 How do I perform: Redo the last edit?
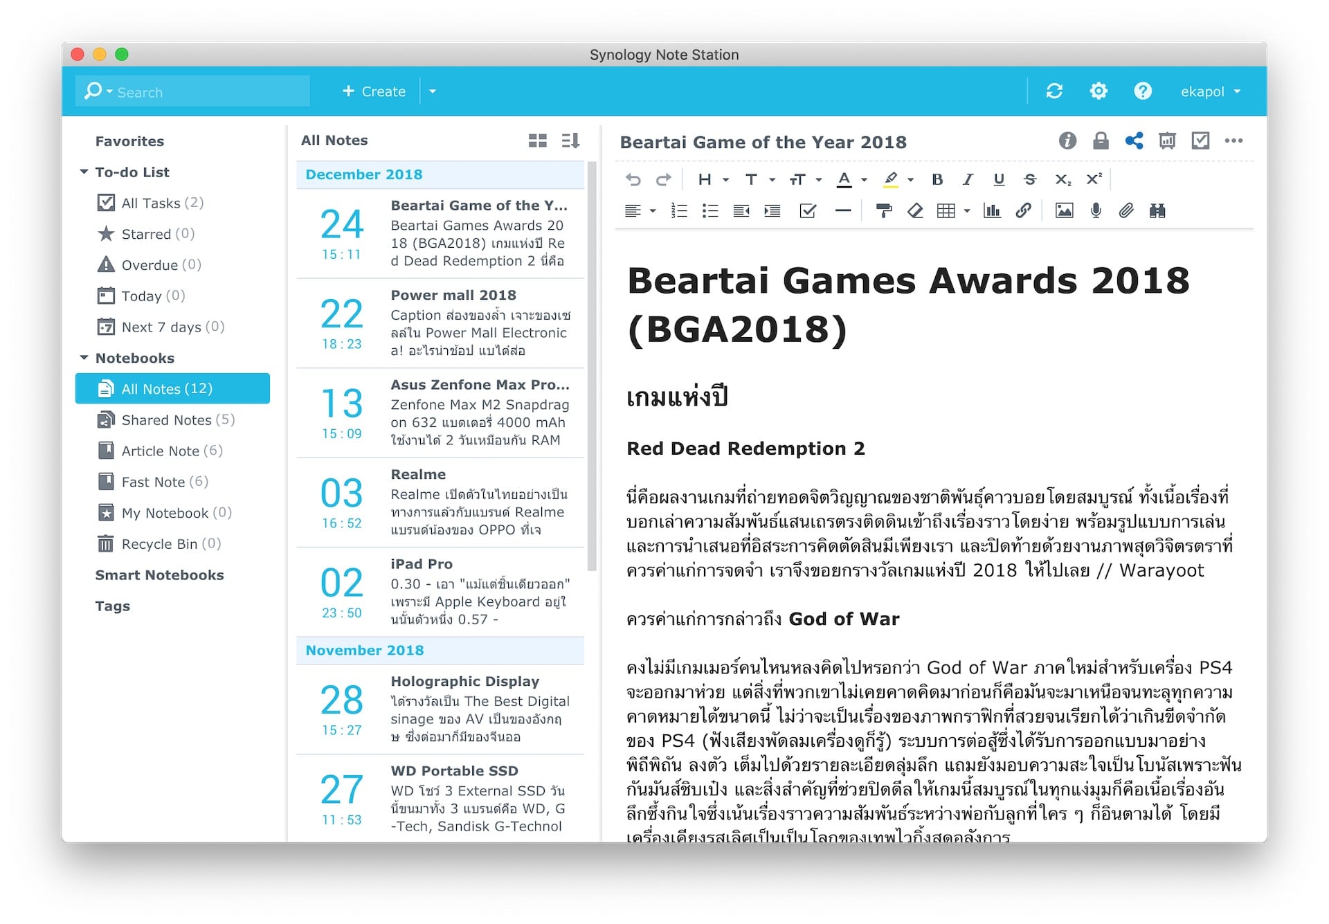click(x=663, y=180)
